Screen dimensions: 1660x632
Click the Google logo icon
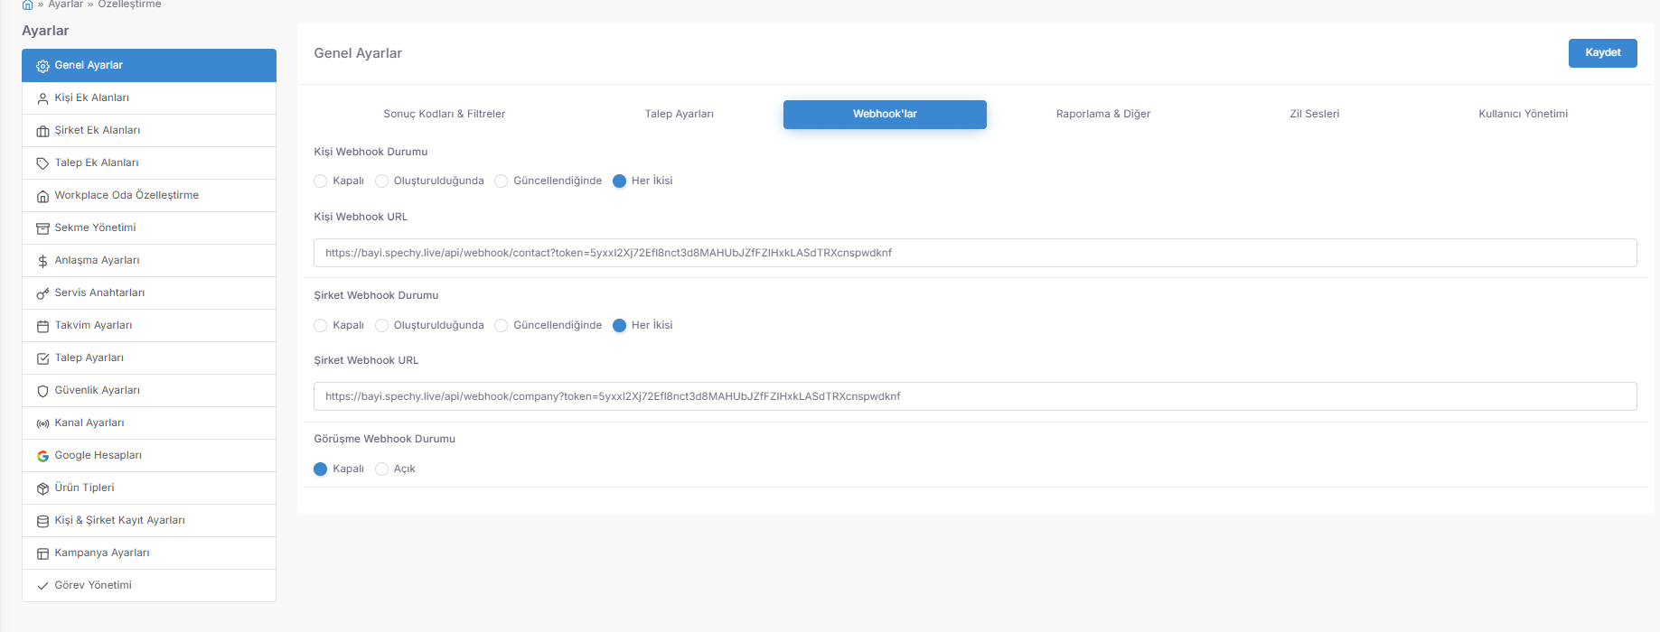pos(42,456)
